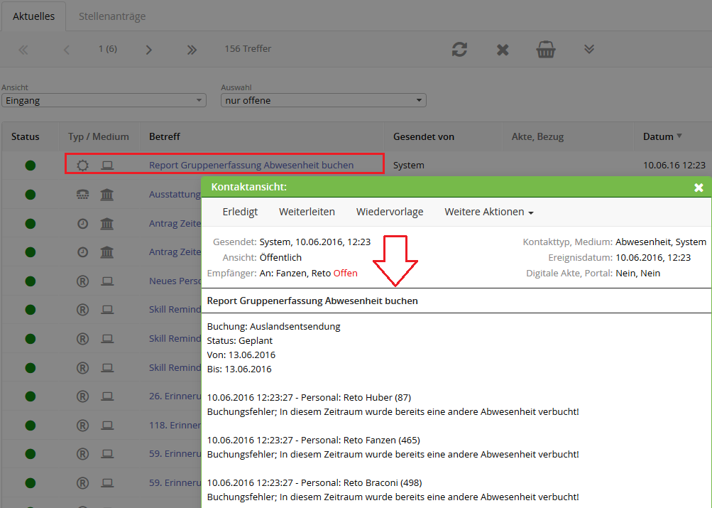
Task: Open the Auswahl dropdown showing nur offene
Action: click(323, 100)
